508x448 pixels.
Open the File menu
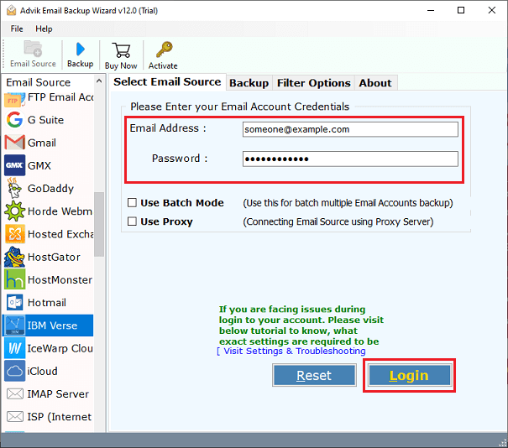[x=17, y=29]
